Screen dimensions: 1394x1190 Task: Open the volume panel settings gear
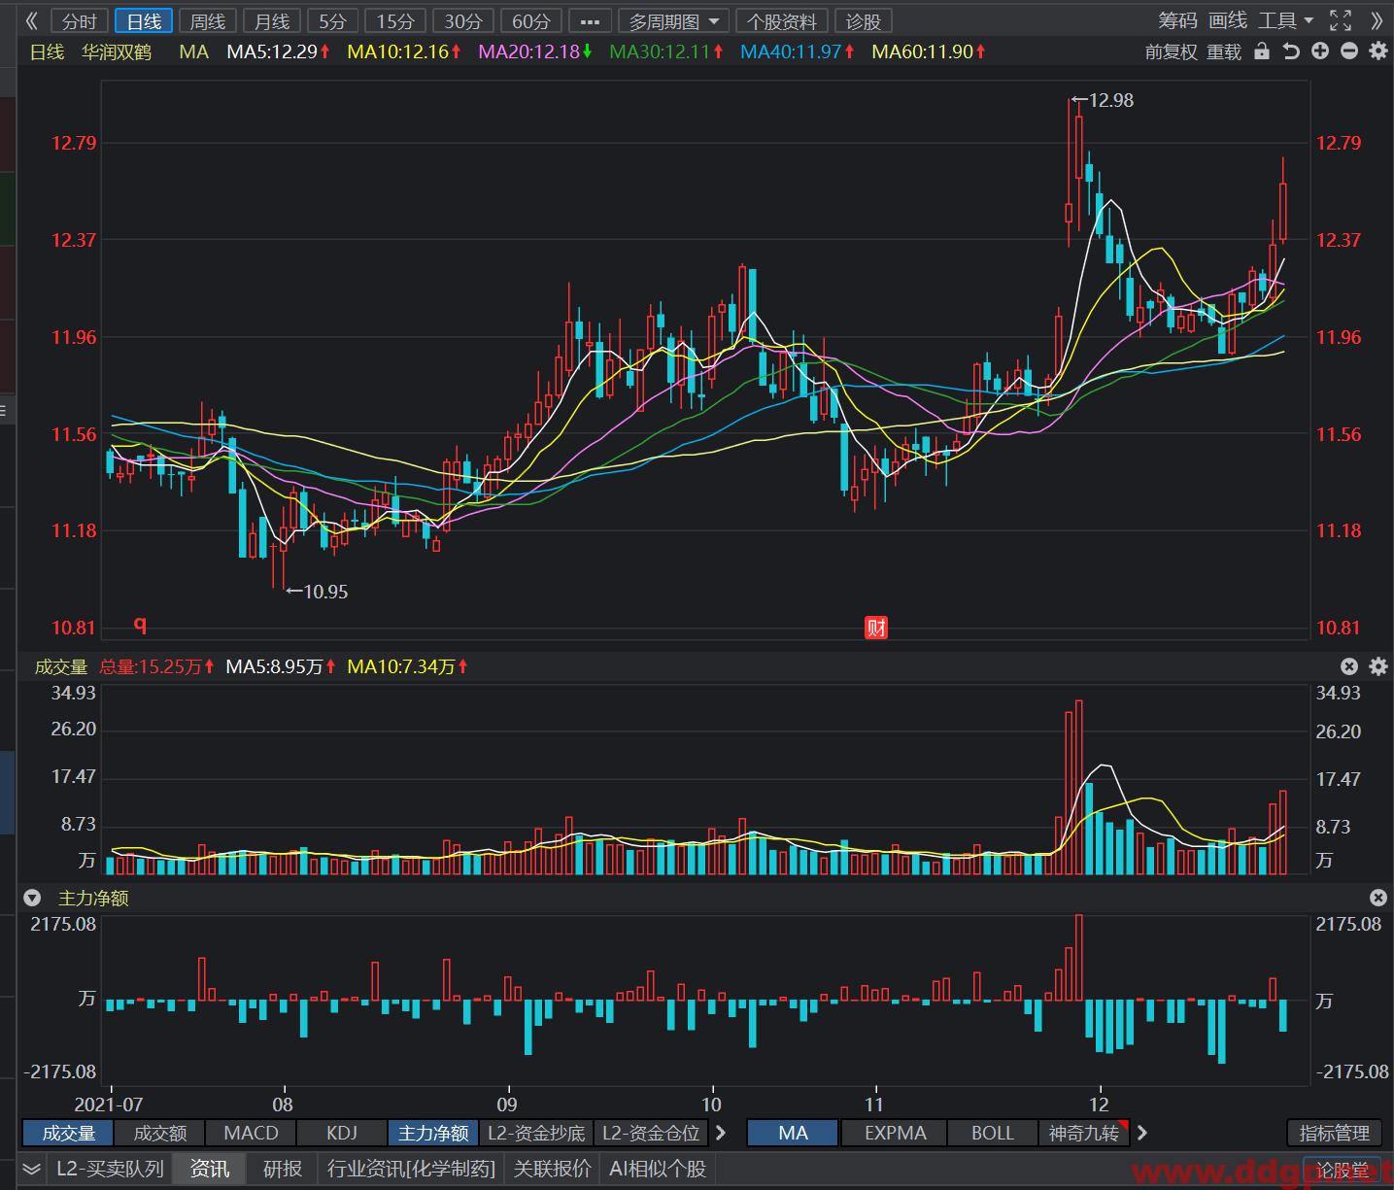[x=1378, y=666]
